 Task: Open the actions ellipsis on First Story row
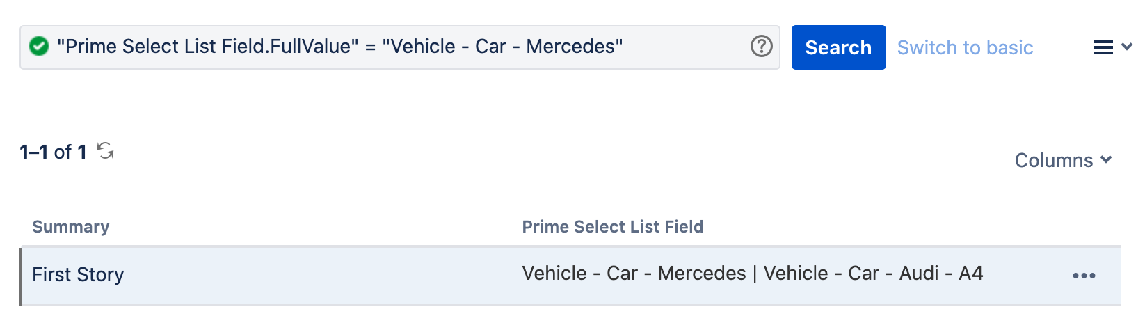1084,276
